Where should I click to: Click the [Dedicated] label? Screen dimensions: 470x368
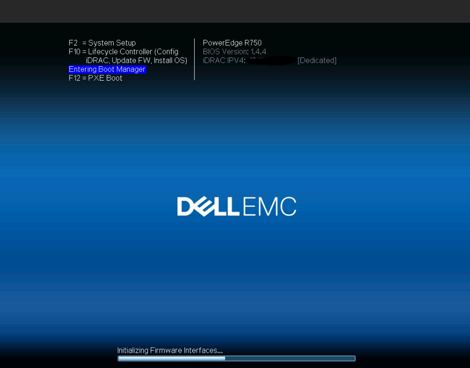tap(317, 60)
